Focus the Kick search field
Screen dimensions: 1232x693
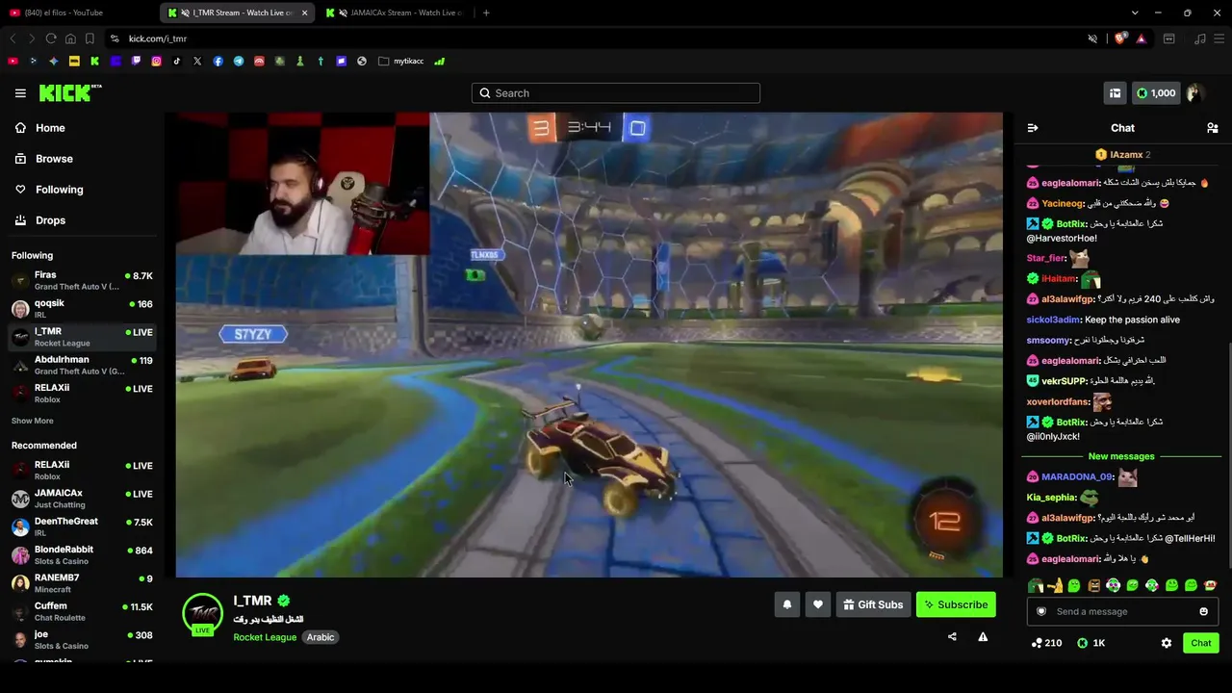(x=616, y=93)
